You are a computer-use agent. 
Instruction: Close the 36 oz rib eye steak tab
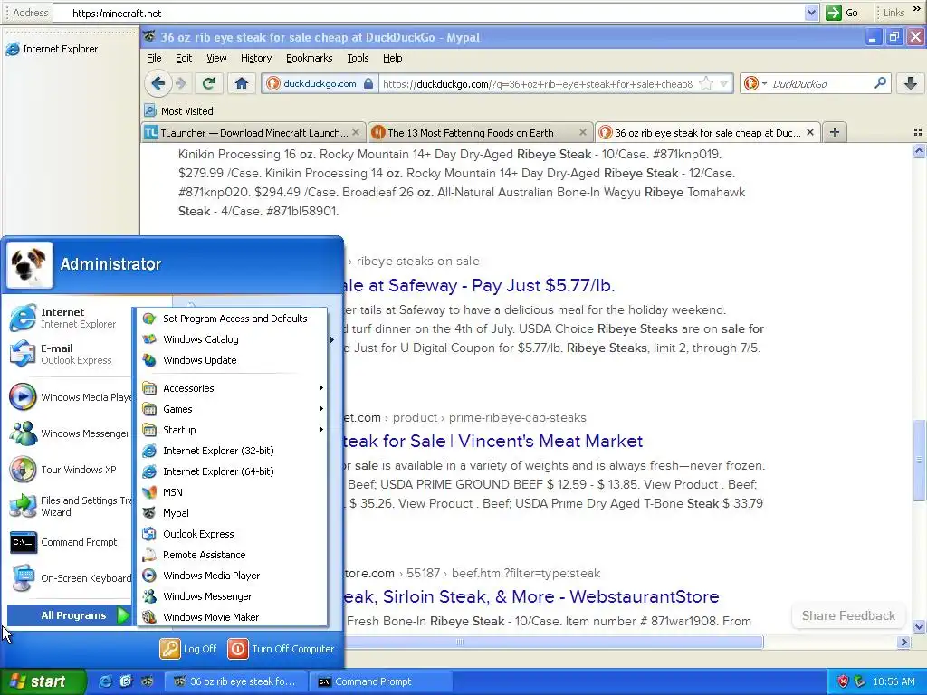(x=810, y=132)
